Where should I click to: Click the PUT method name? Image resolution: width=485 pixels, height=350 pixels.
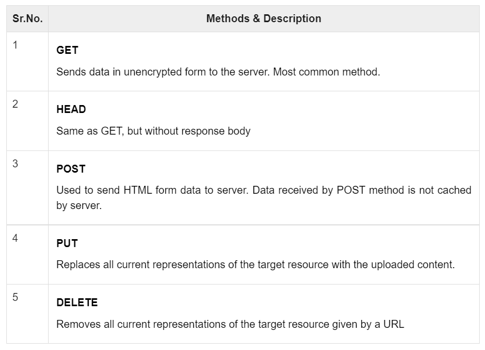pos(67,243)
